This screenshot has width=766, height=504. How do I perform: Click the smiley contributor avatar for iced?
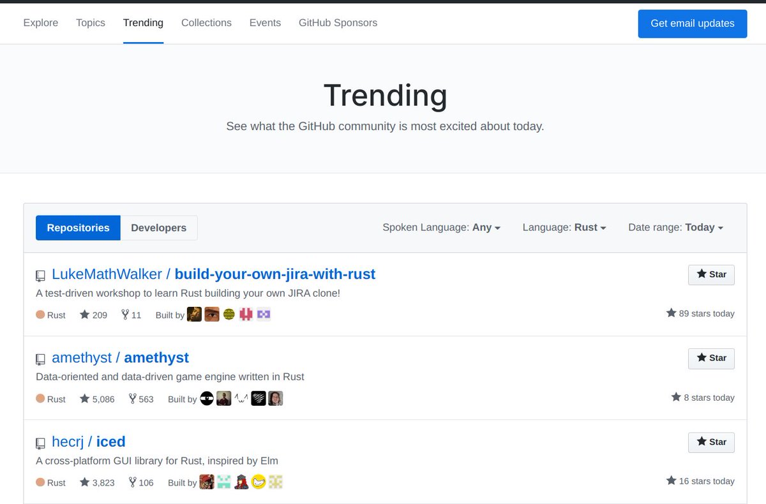click(x=259, y=482)
